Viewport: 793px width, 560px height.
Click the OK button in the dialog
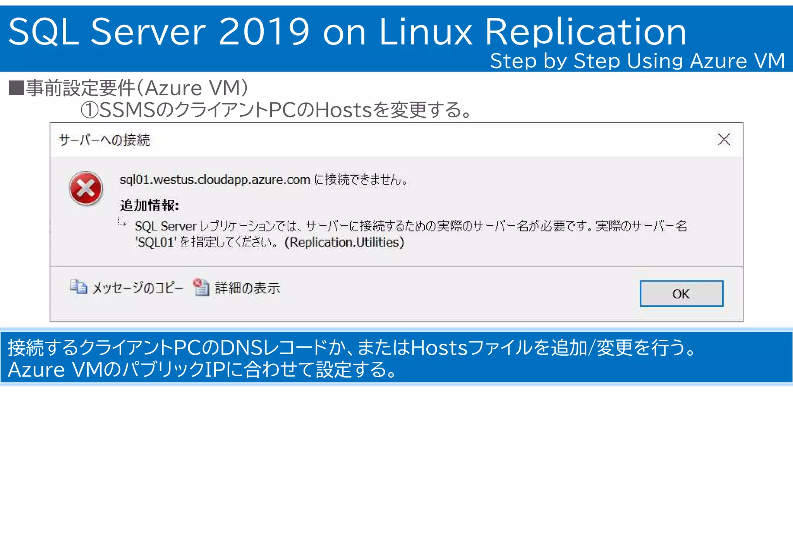point(681,294)
